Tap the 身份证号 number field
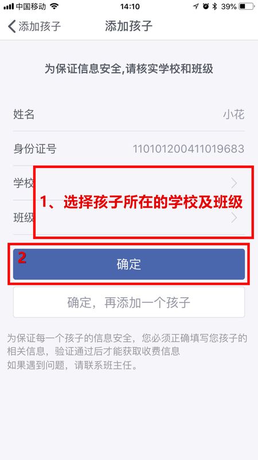This screenshot has width=258, height=460. click(128, 149)
